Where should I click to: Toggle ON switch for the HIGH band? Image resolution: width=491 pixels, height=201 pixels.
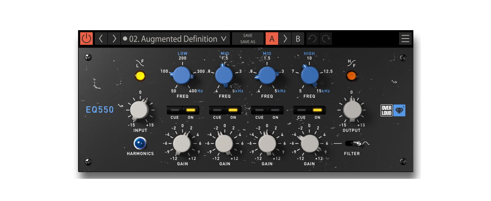coord(318,110)
